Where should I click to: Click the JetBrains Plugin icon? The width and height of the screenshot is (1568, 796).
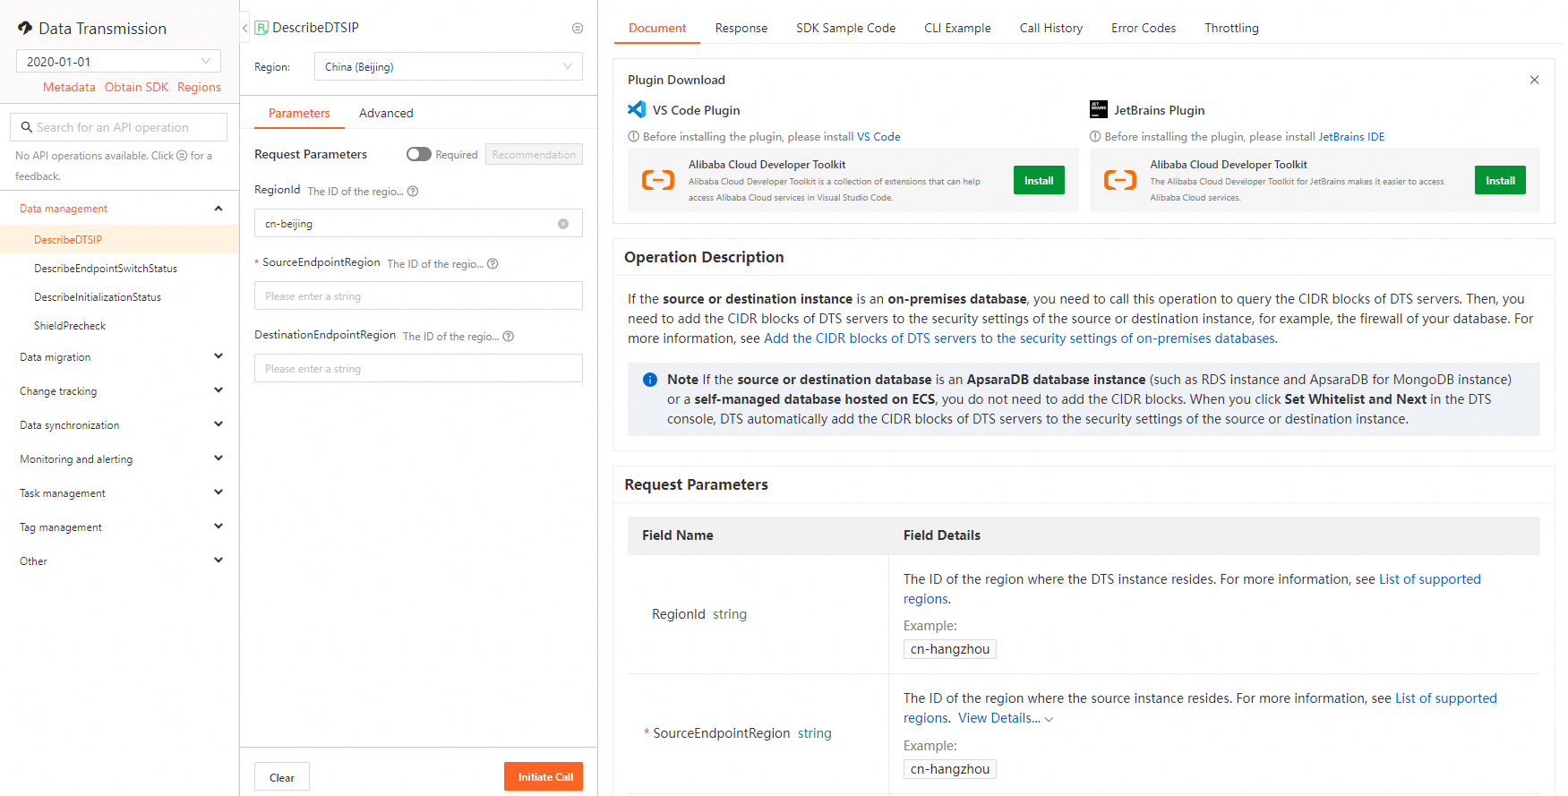click(x=1099, y=110)
